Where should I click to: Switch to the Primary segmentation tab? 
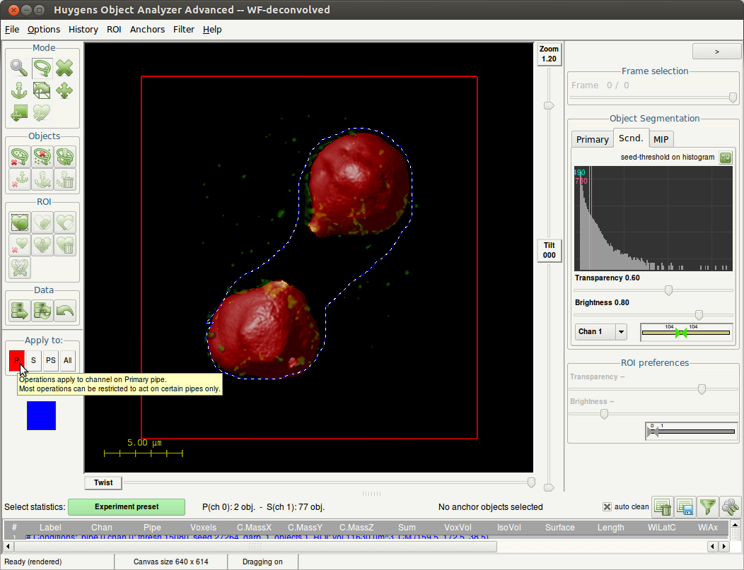[592, 139]
